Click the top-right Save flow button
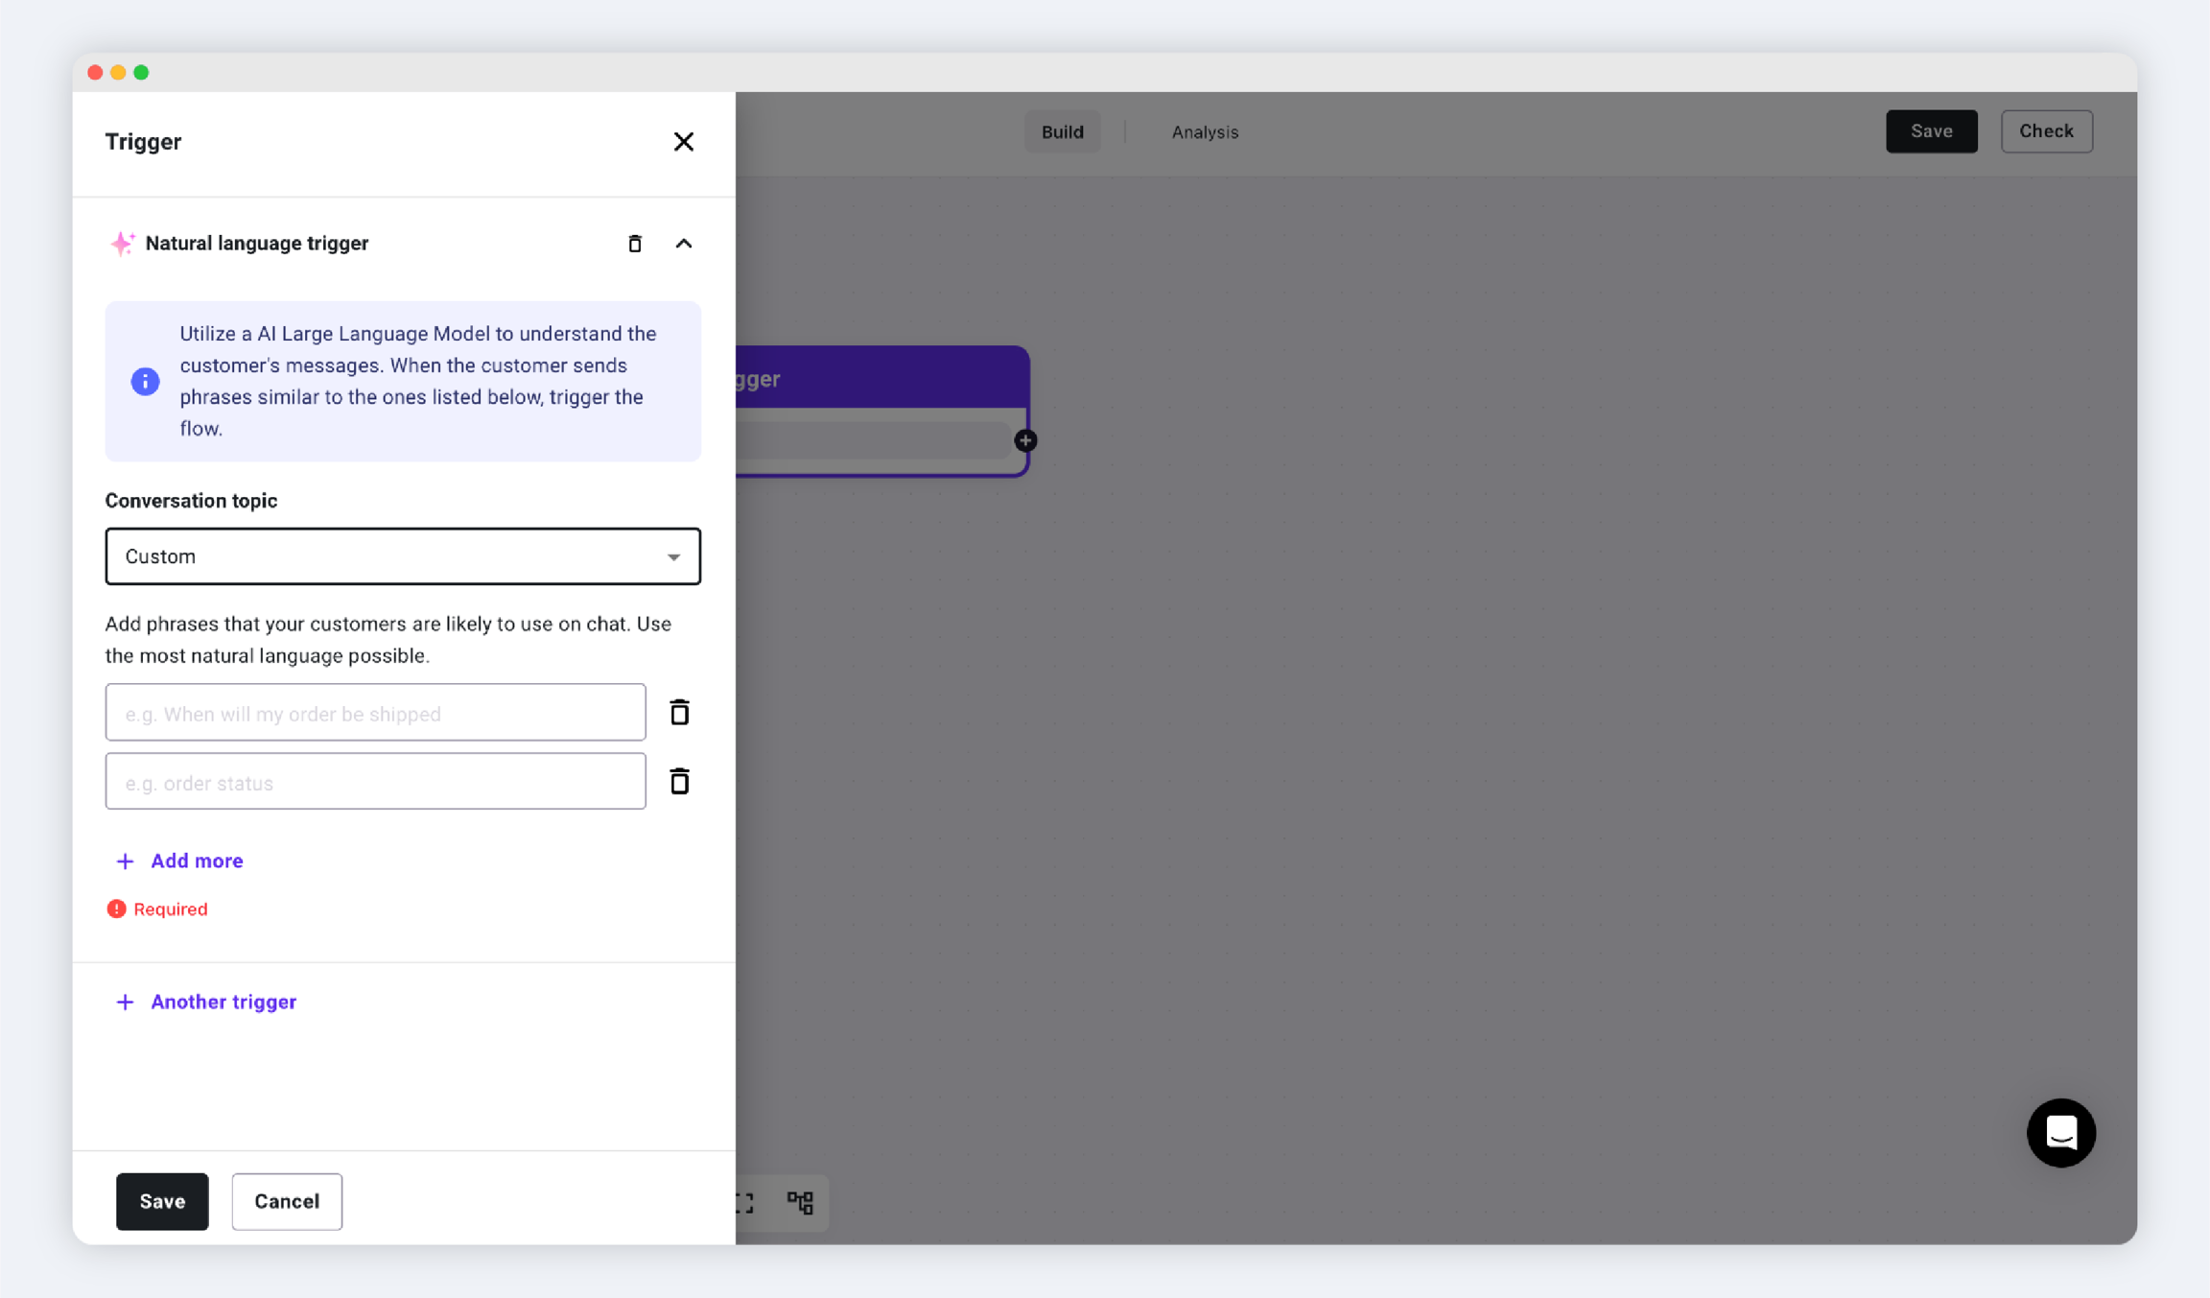Image resolution: width=2210 pixels, height=1298 pixels. tap(1931, 131)
